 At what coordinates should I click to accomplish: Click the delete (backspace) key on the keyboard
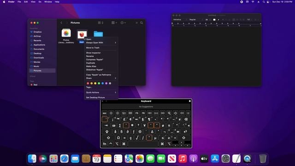(x=186, y=119)
